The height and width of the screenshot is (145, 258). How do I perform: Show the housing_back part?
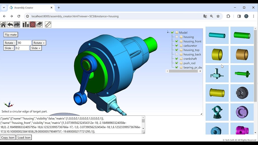176,54
